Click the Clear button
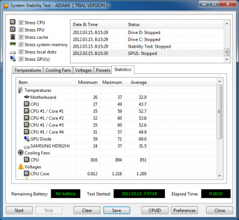239x220 pixels. pos(87,210)
